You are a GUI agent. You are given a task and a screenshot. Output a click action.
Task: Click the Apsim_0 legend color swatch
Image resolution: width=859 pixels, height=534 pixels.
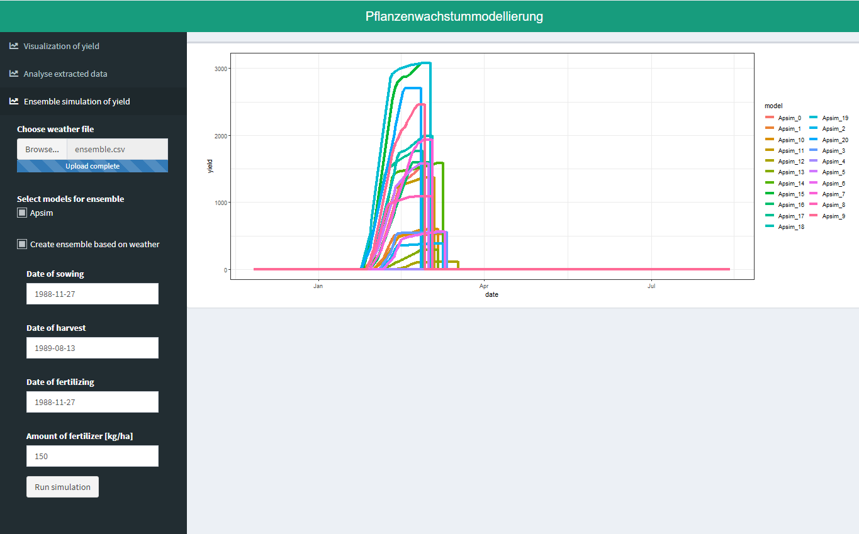769,118
